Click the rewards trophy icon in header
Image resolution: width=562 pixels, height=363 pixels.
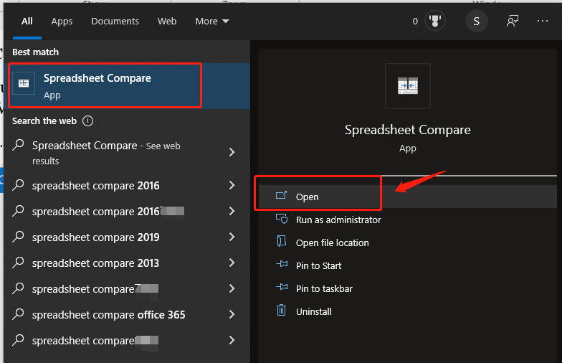[x=434, y=21]
